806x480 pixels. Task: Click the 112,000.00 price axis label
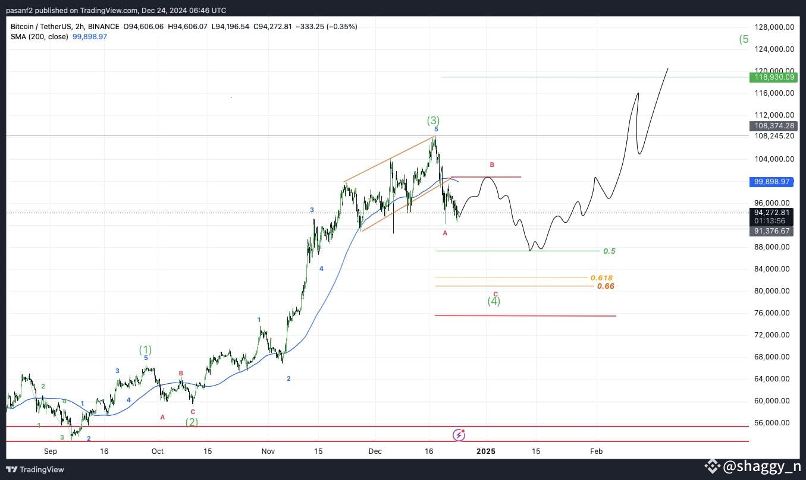774,115
